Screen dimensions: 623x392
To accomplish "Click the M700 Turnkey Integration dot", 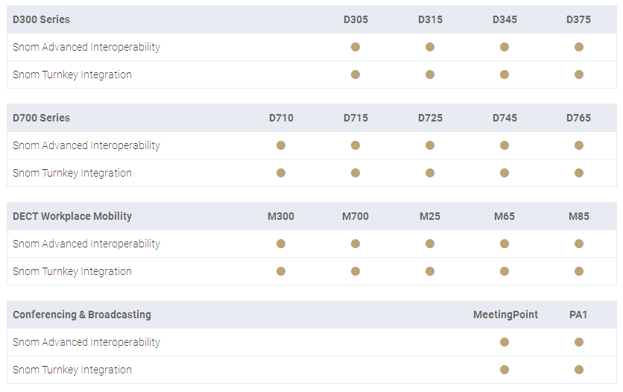I will (355, 272).
